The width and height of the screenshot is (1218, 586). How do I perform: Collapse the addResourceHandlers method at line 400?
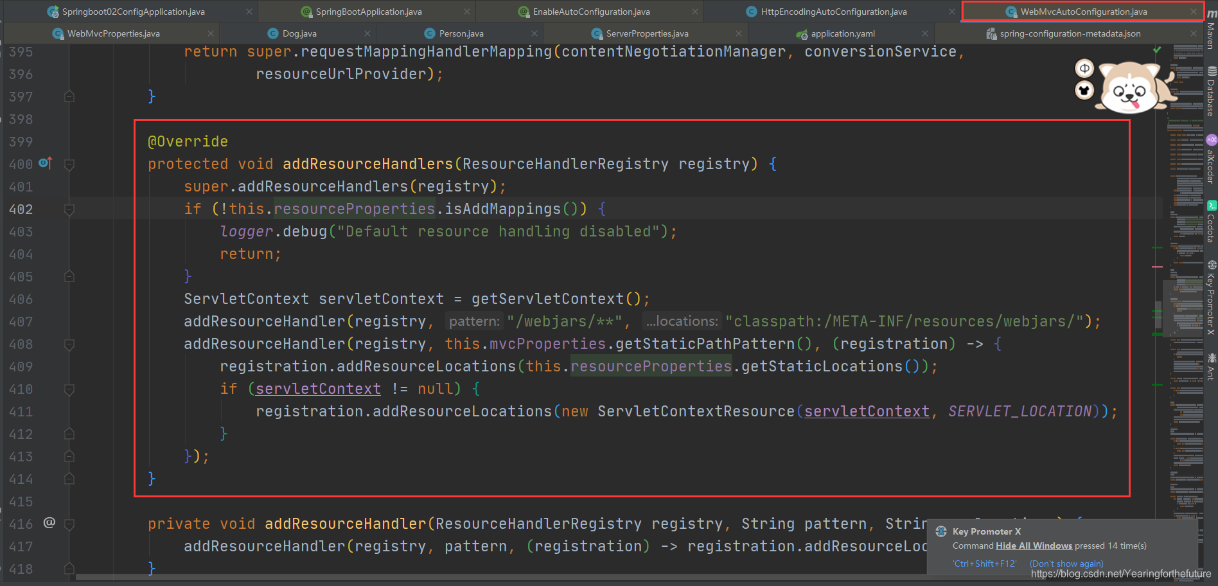pos(69,164)
